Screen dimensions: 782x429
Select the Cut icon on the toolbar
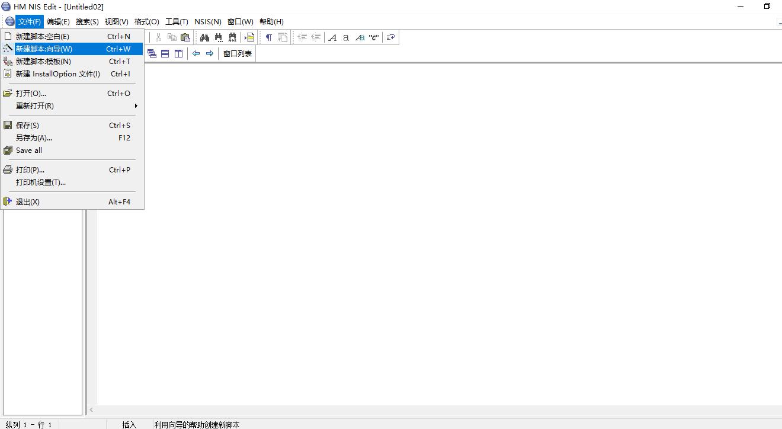pos(158,37)
